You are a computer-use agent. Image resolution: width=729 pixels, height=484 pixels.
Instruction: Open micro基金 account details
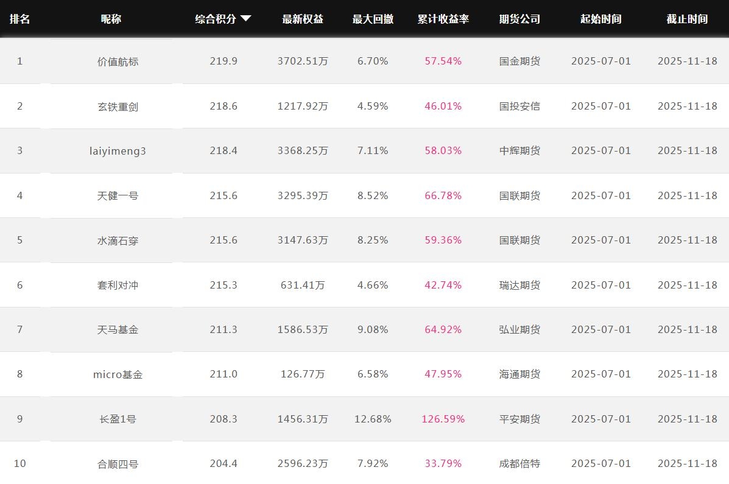pos(118,374)
